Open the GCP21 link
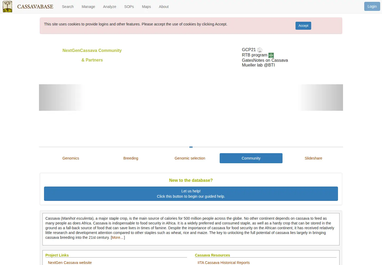The width and height of the screenshot is (382, 265). [249, 50]
